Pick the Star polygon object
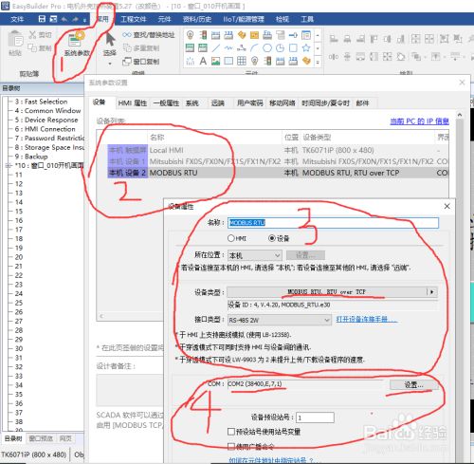 (306, 48)
